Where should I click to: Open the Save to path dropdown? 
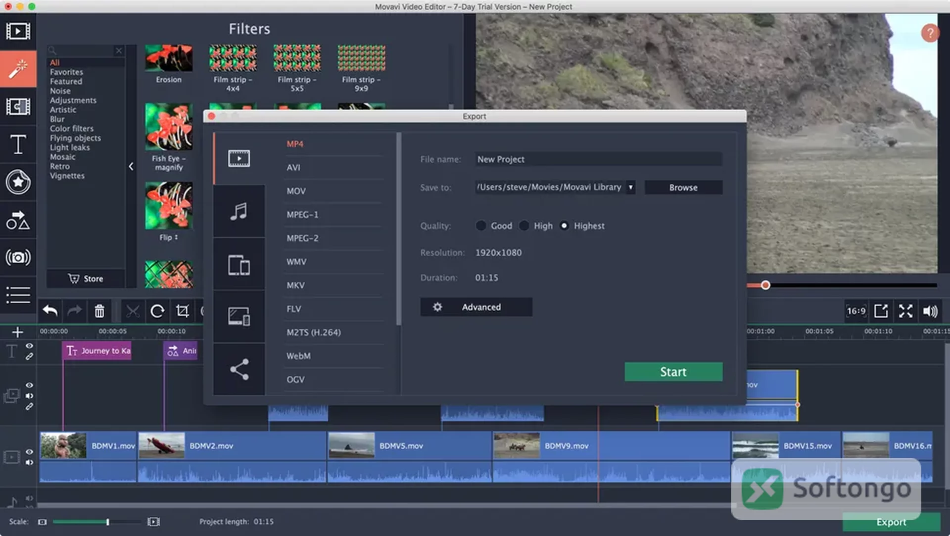[x=630, y=187]
